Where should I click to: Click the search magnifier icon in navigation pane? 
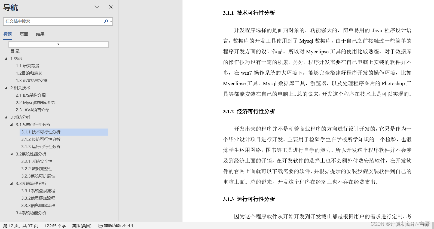(x=106, y=21)
